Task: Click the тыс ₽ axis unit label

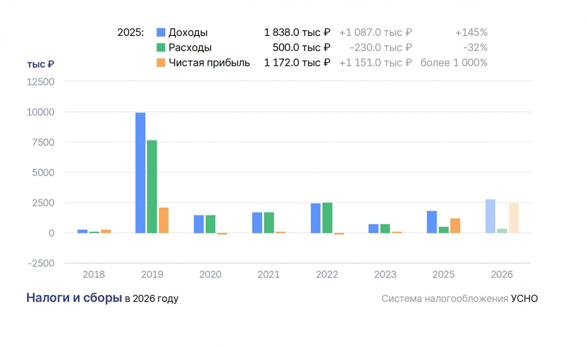Action: pos(41,64)
